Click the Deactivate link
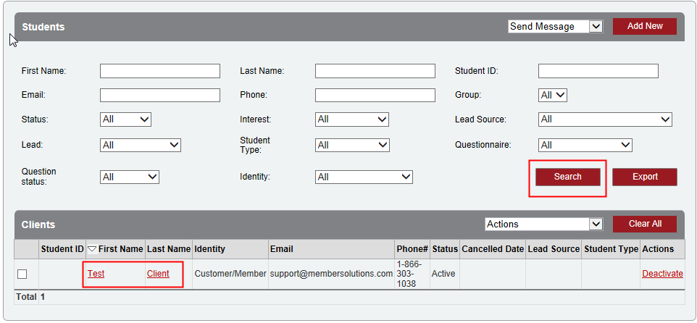The width and height of the screenshot is (697, 323). coord(662,274)
